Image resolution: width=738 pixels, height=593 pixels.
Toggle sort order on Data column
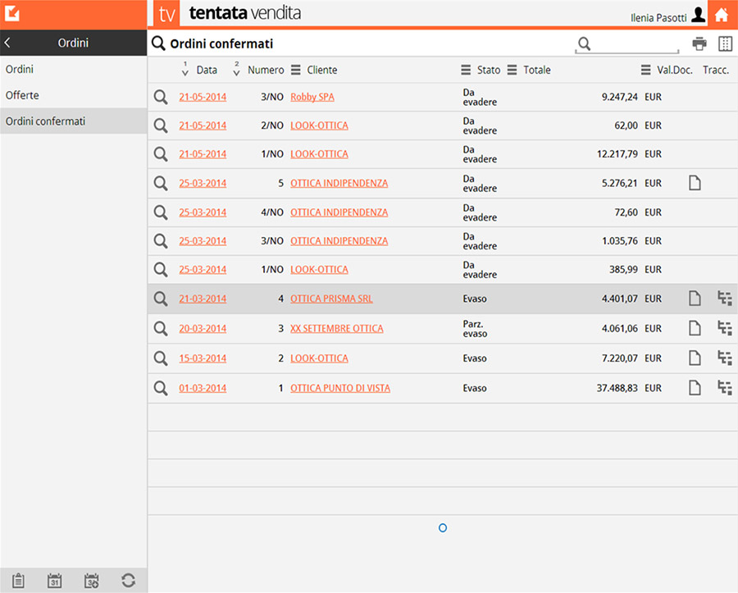pos(185,70)
